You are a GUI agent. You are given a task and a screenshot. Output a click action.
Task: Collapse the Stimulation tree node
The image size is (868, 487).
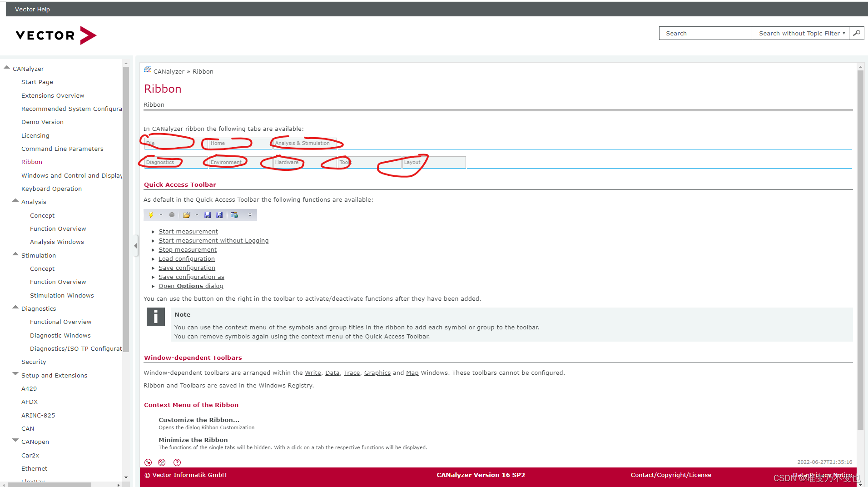pyautogui.click(x=15, y=254)
